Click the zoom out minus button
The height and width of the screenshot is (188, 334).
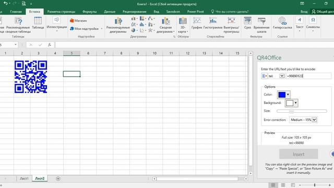(x=300, y=185)
